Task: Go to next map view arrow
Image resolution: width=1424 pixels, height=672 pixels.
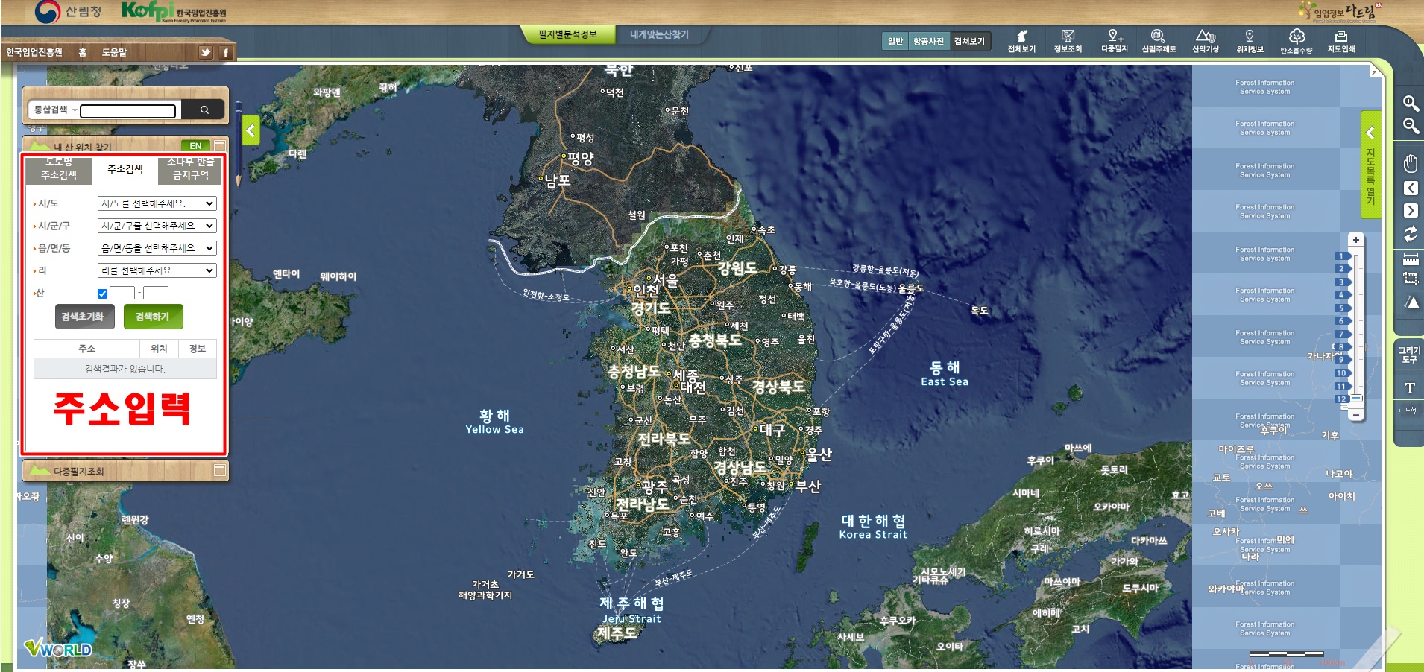Action: tap(1411, 211)
